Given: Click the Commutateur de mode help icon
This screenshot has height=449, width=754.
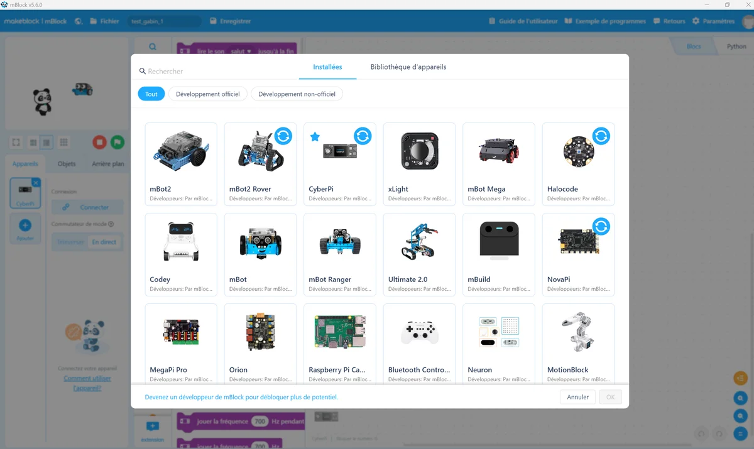Looking at the screenshot, I should coord(111,224).
